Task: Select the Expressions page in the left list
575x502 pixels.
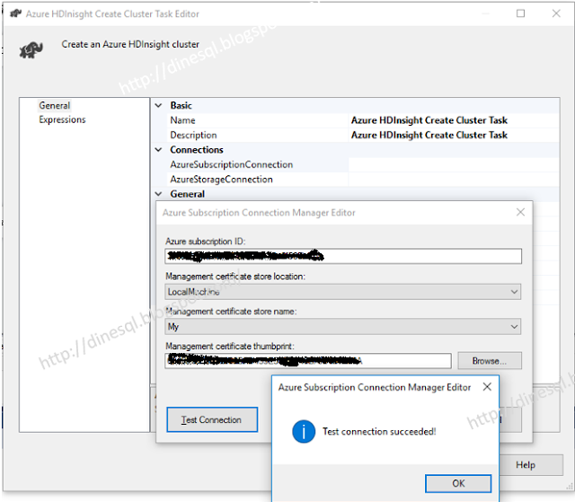Action: coord(62,119)
